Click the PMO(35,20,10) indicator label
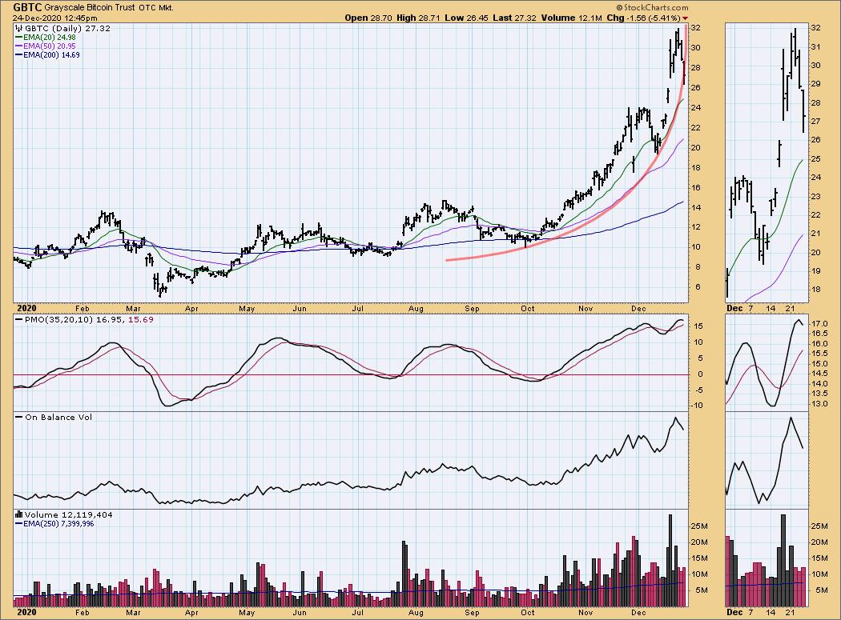Viewport: 841px width, 620px height. coord(58,319)
